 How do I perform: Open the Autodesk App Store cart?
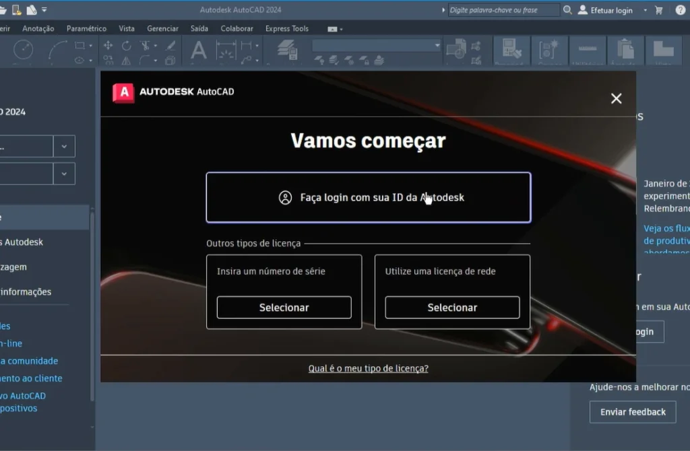coord(659,10)
